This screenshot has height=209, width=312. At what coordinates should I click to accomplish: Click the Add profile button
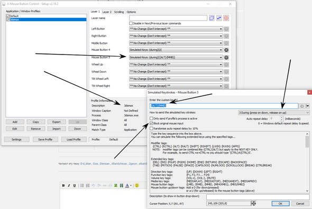tap(15, 122)
